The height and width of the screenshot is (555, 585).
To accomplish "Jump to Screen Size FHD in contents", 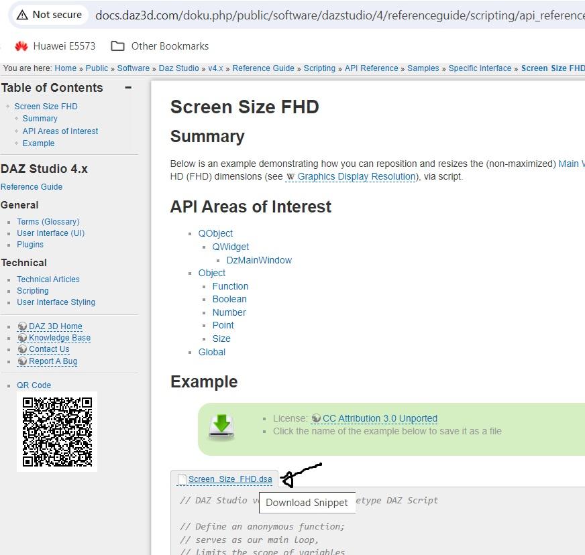I will [x=46, y=107].
